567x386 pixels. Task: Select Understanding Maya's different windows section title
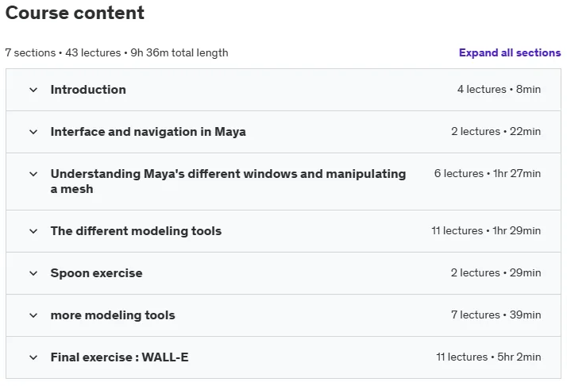point(228,181)
